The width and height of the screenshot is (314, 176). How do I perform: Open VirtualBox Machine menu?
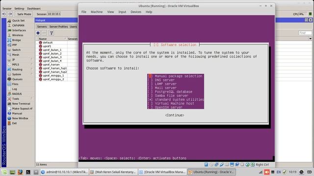pos(97,12)
